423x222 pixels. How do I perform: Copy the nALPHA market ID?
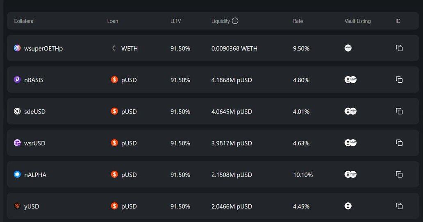pos(399,174)
